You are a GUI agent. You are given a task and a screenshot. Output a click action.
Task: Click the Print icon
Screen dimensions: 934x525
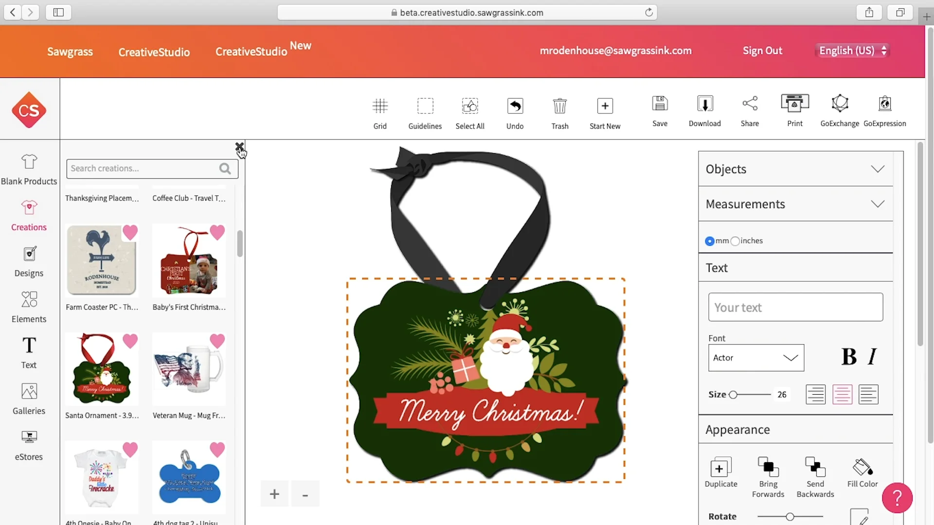(x=794, y=104)
